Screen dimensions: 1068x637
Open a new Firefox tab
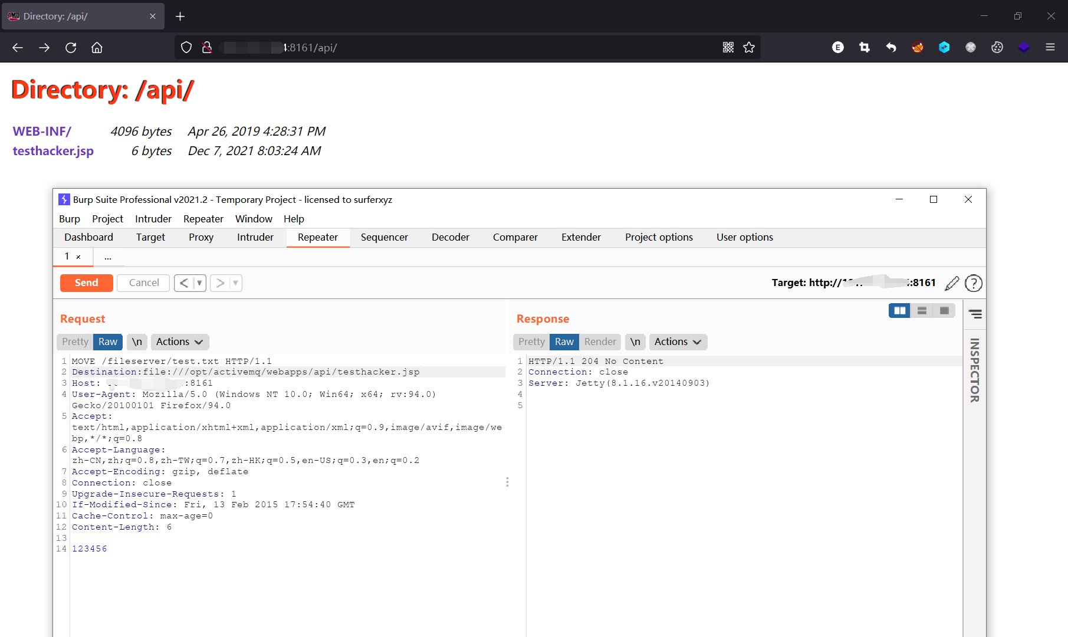pos(180,17)
